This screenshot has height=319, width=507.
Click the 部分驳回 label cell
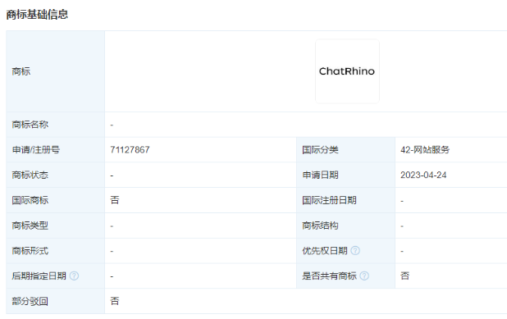pyautogui.click(x=55, y=301)
